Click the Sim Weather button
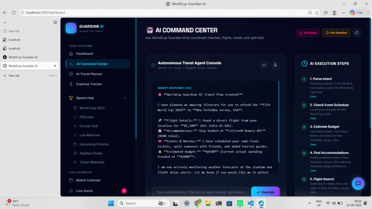The image size is (372, 209). coord(336,33)
